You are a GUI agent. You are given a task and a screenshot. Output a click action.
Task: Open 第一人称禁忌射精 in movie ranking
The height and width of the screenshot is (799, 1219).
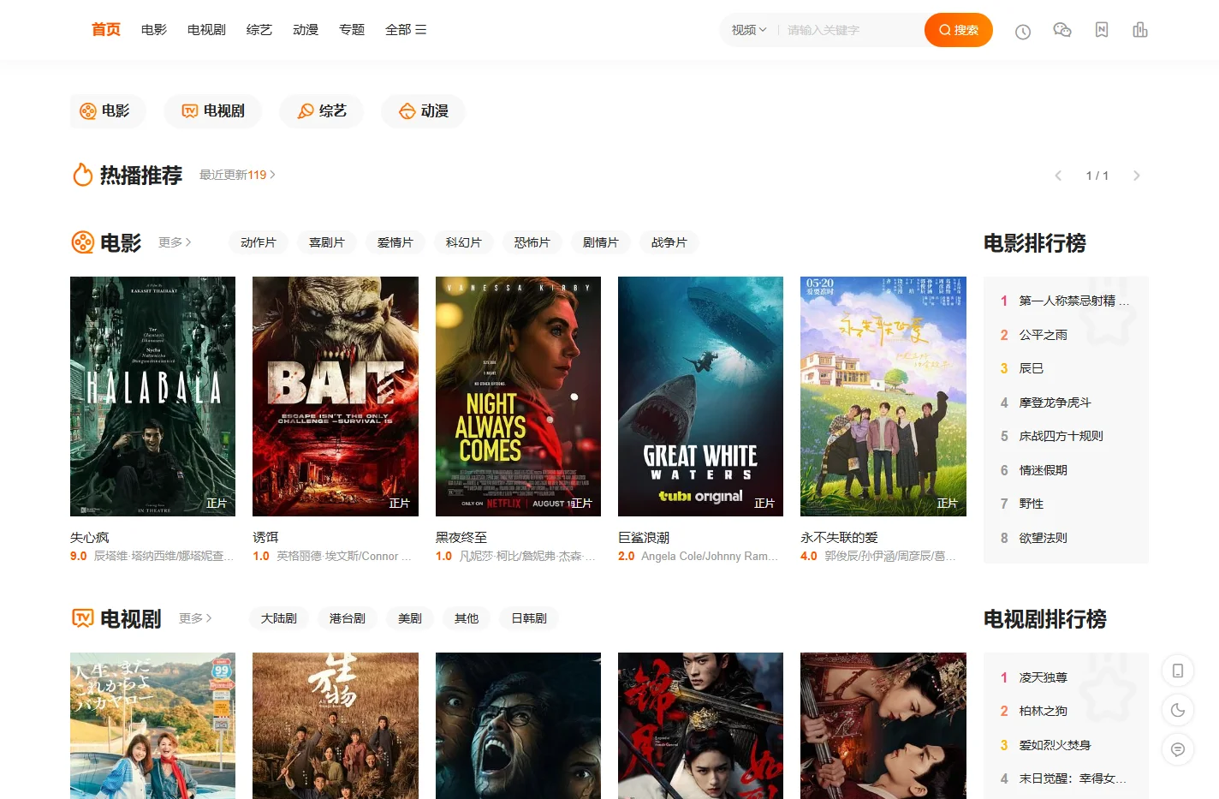tap(1073, 301)
